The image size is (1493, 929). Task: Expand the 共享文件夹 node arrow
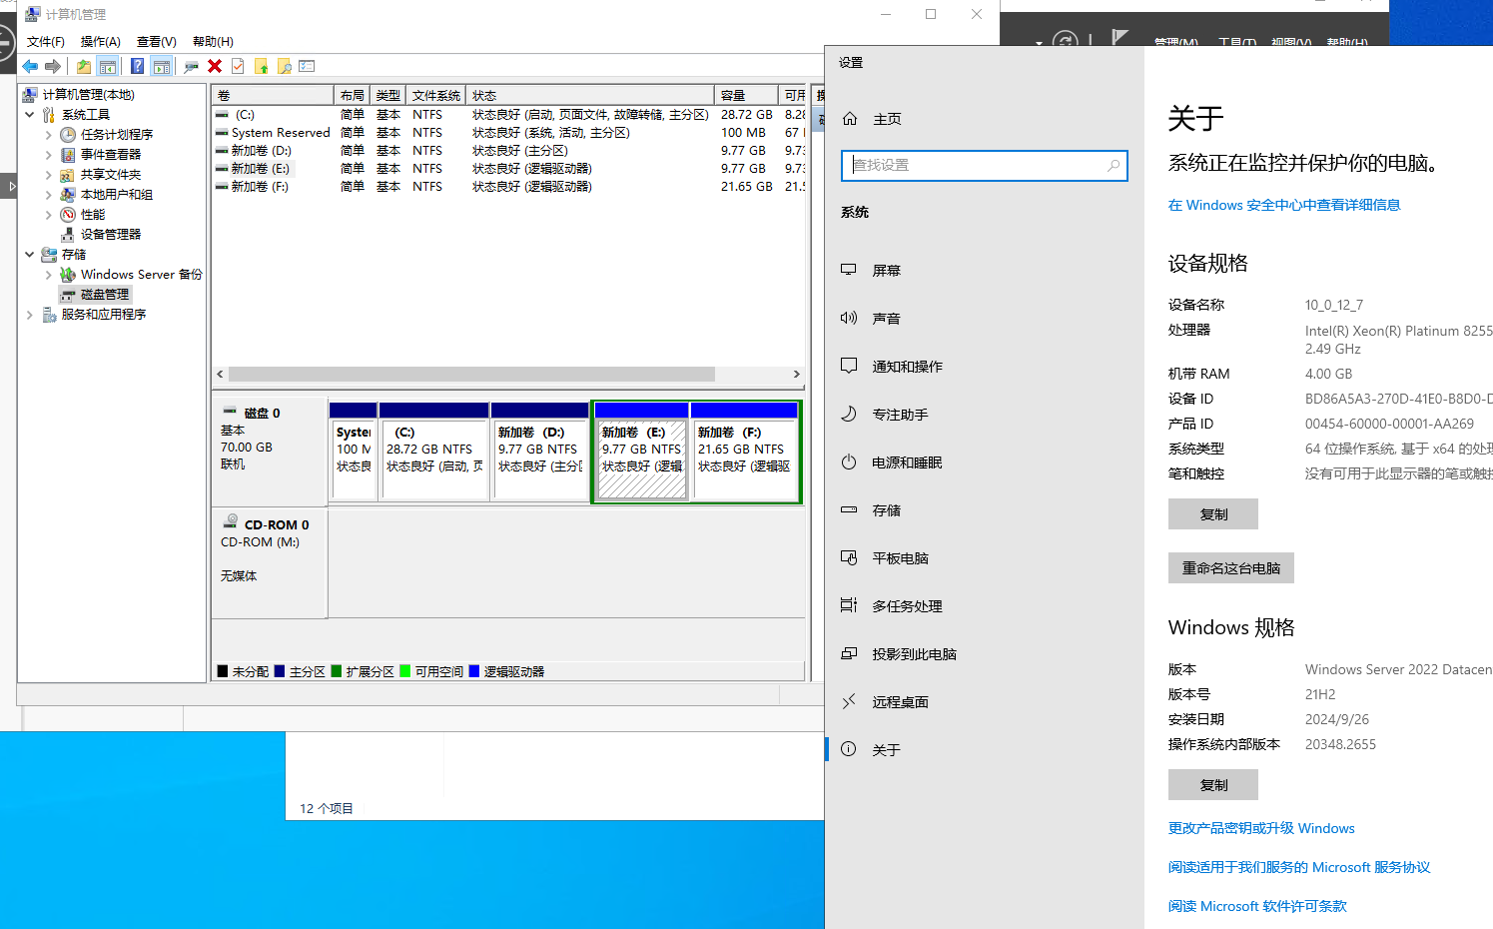point(49,175)
